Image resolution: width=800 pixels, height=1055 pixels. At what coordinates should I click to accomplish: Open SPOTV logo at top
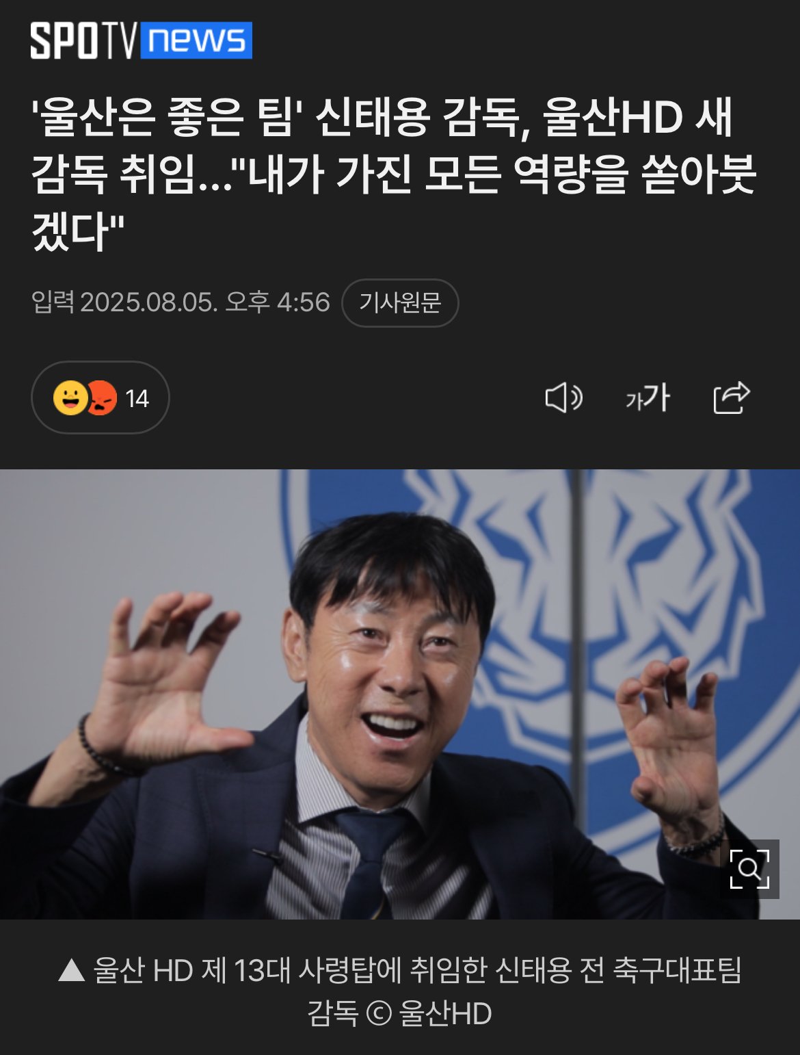pos(85,40)
